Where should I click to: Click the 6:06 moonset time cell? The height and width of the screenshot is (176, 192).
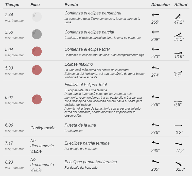(9, 125)
